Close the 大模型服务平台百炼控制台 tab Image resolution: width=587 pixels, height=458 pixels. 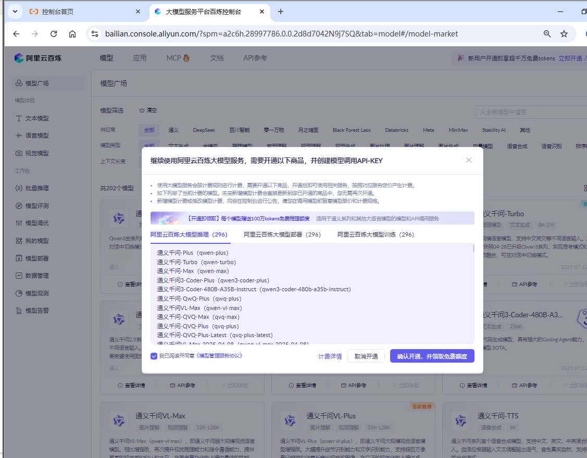(x=261, y=11)
